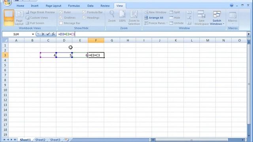Hide the current window
This screenshot has width=253, height=142.
pyautogui.click(x=175, y=18)
